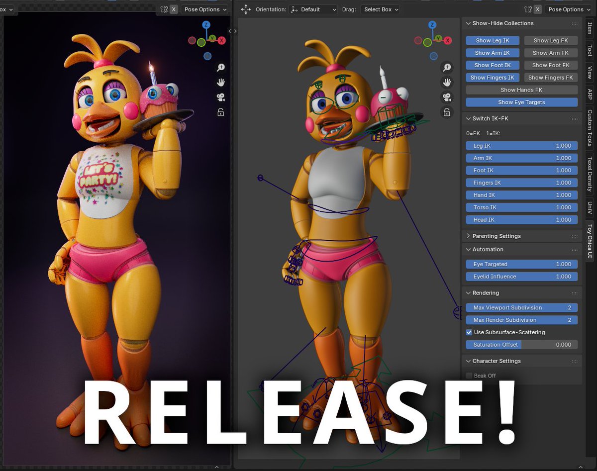Click red X axis gizmo in left viewport
This screenshot has width=597, height=471.
pyautogui.click(x=222, y=40)
